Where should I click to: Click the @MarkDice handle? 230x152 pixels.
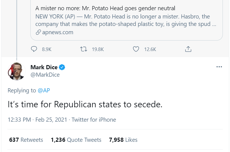(x=45, y=75)
